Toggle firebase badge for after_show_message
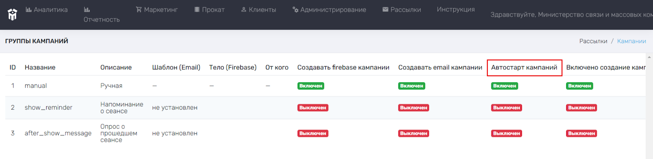 click(313, 133)
